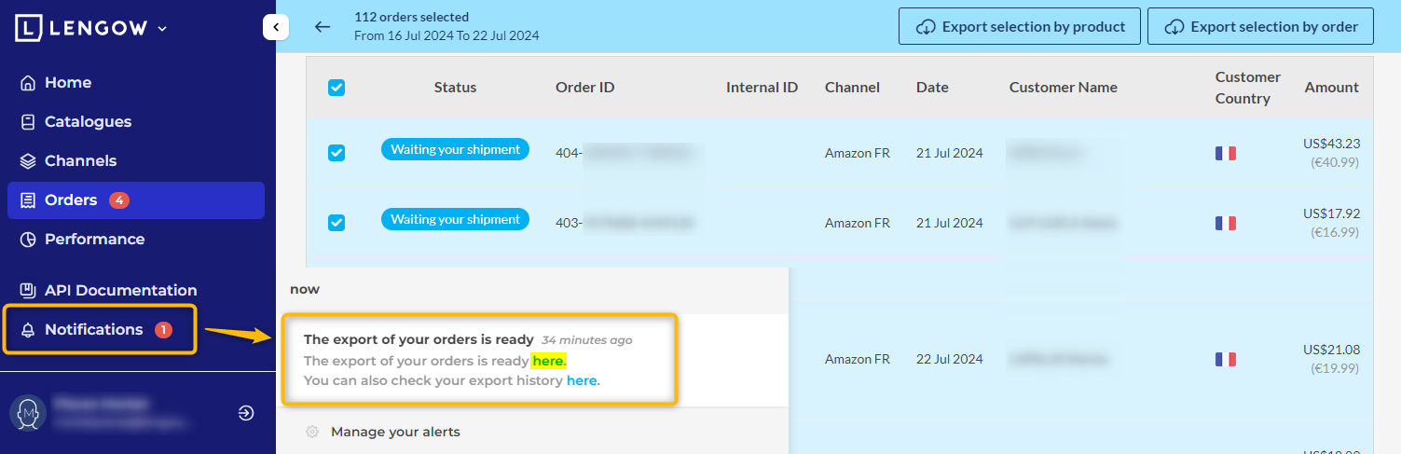The width and height of the screenshot is (1401, 454).
Task: Click the French flag in first order row
Action: [1225, 154]
